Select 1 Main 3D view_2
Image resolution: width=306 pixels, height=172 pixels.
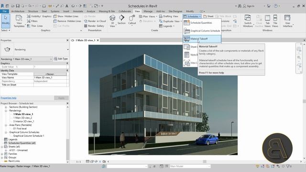pyautogui.click(x=22, y=118)
